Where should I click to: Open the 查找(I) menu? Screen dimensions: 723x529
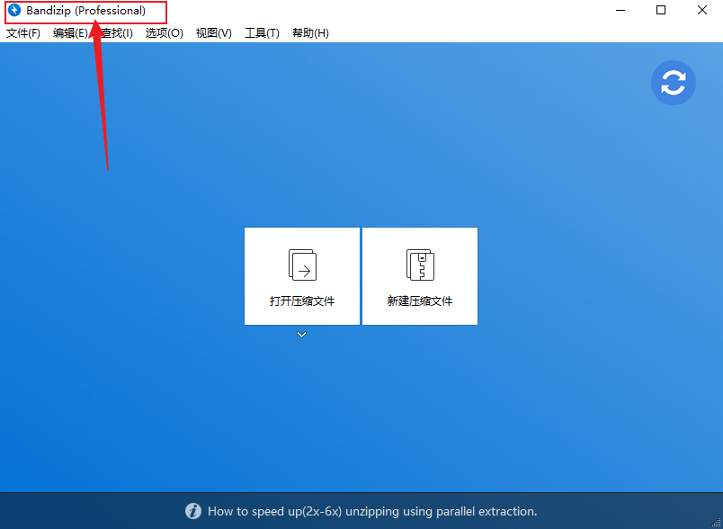pyautogui.click(x=117, y=33)
